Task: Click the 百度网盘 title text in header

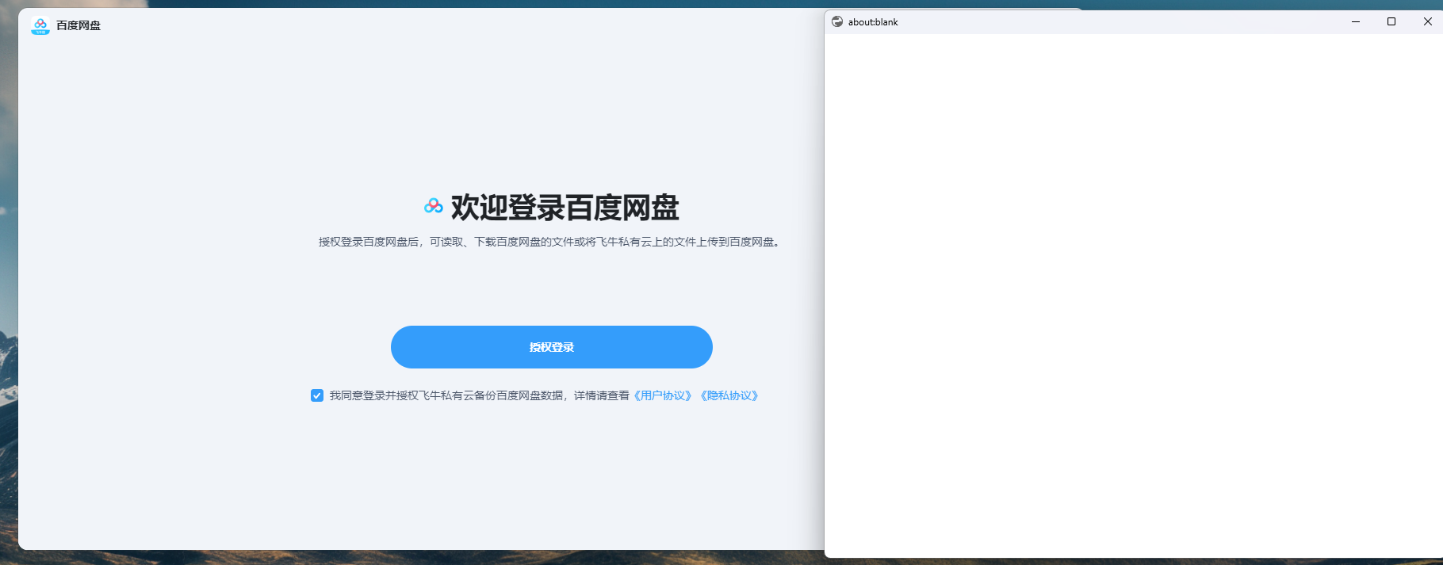Action: tap(78, 25)
